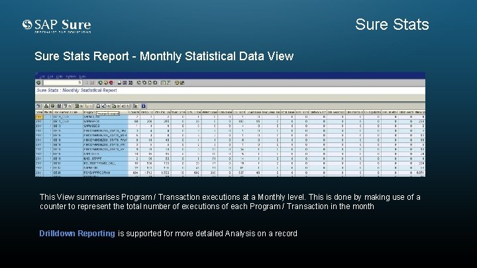Open the Help menu
The height and width of the screenshot is (268, 477).
point(83,77)
